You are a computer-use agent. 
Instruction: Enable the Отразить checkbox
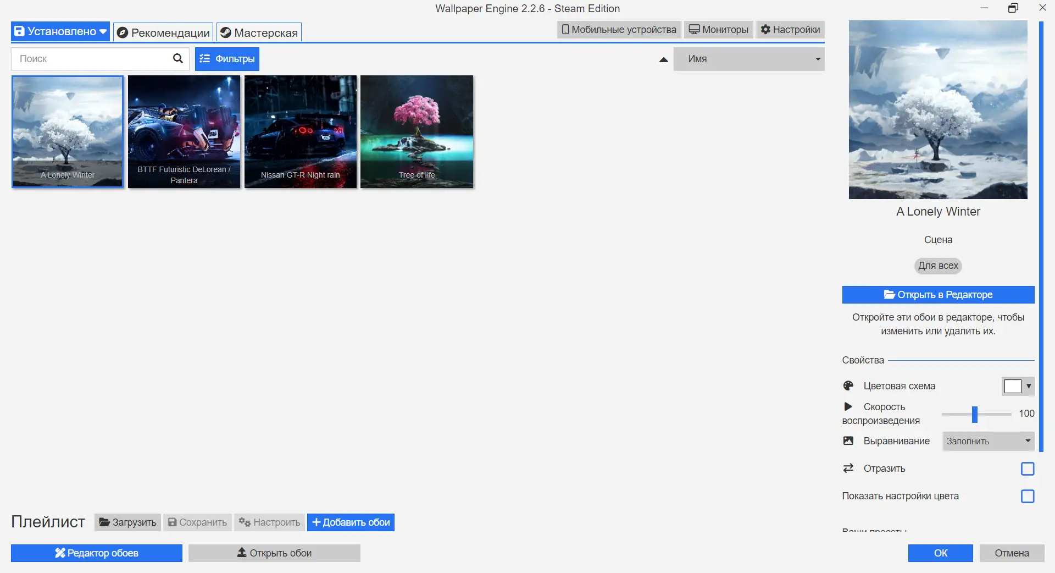1028,469
